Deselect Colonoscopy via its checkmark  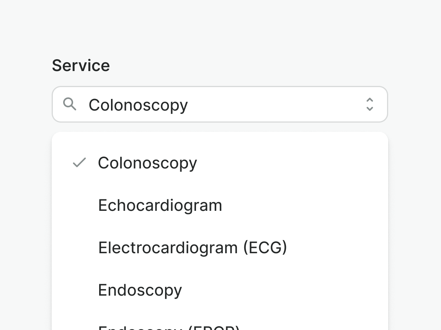coord(79,163)
